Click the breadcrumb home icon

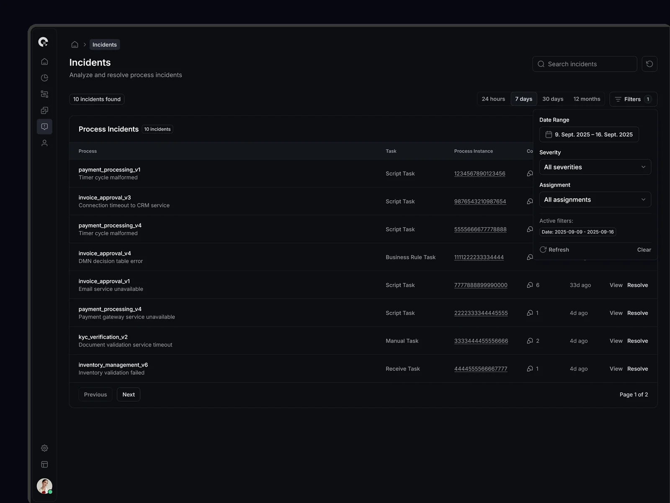coord(75,44)
